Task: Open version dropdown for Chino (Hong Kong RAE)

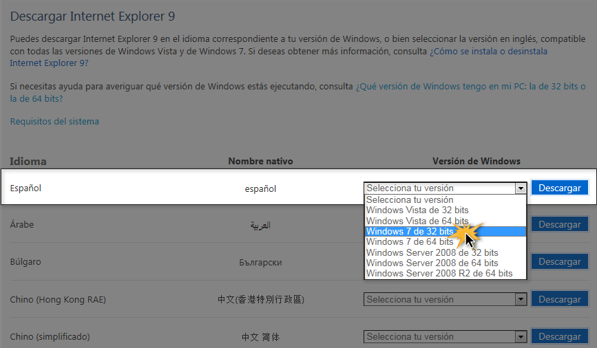Action: coord(445,299)
